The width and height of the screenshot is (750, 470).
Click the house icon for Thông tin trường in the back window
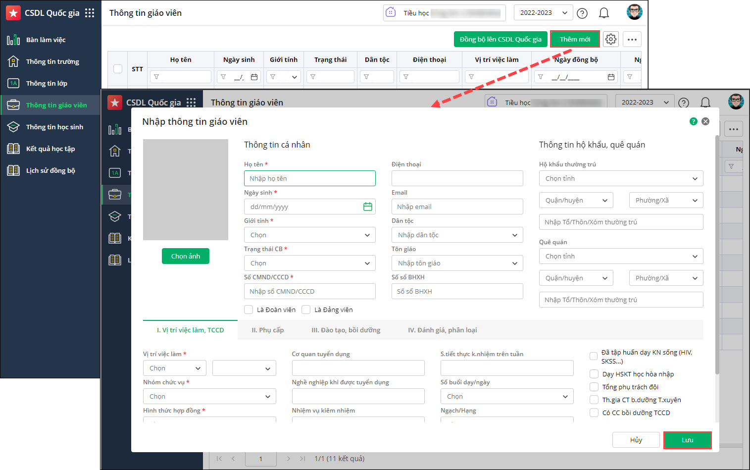pyautogui.click(x=13, y=61)
